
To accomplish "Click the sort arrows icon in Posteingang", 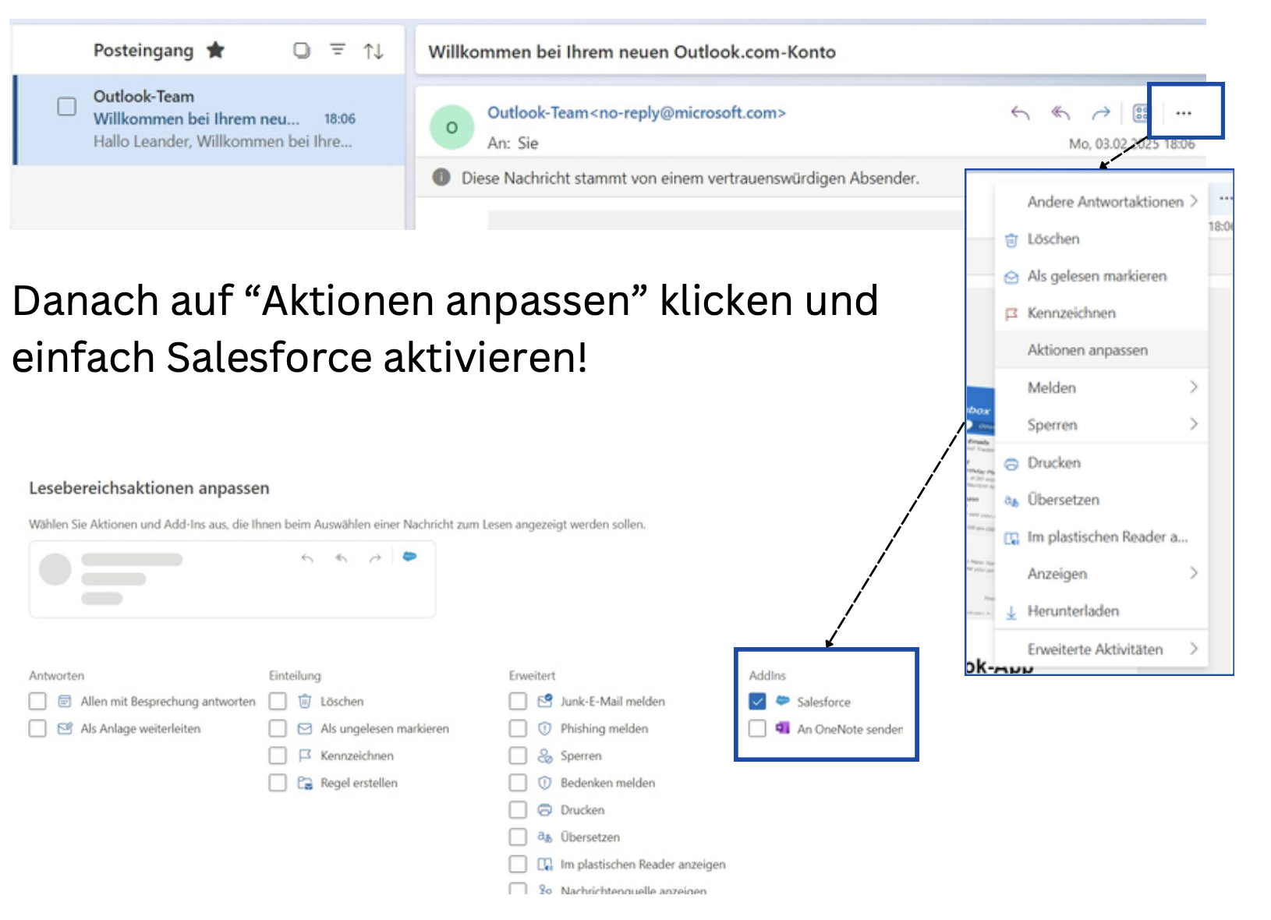I will click(x=374, y=51).
